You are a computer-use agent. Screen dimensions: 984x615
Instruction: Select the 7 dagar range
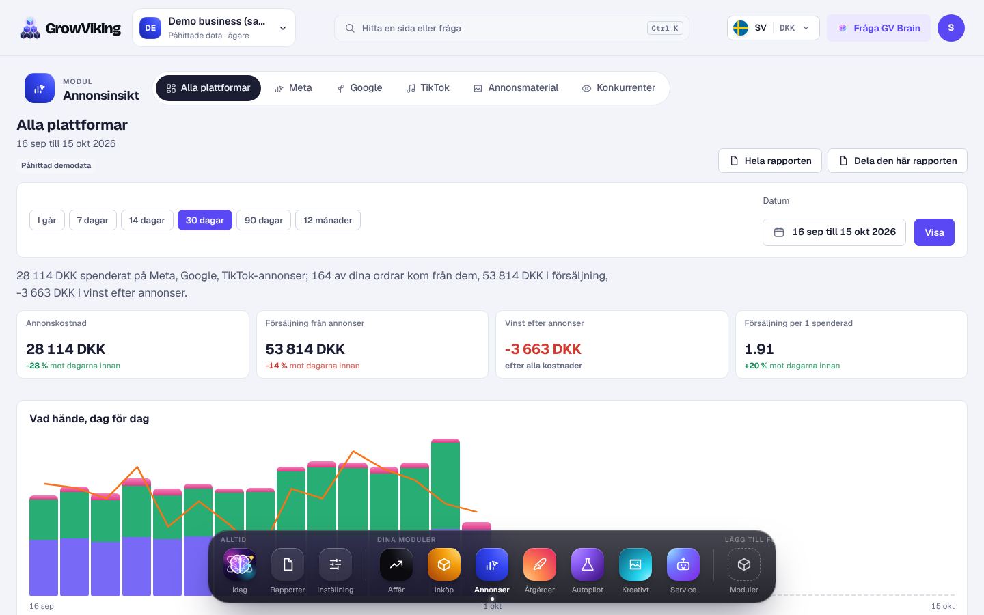point(93,220)
